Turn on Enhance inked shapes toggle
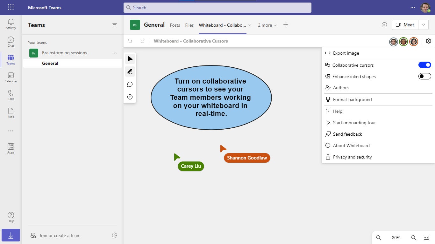 425,76
